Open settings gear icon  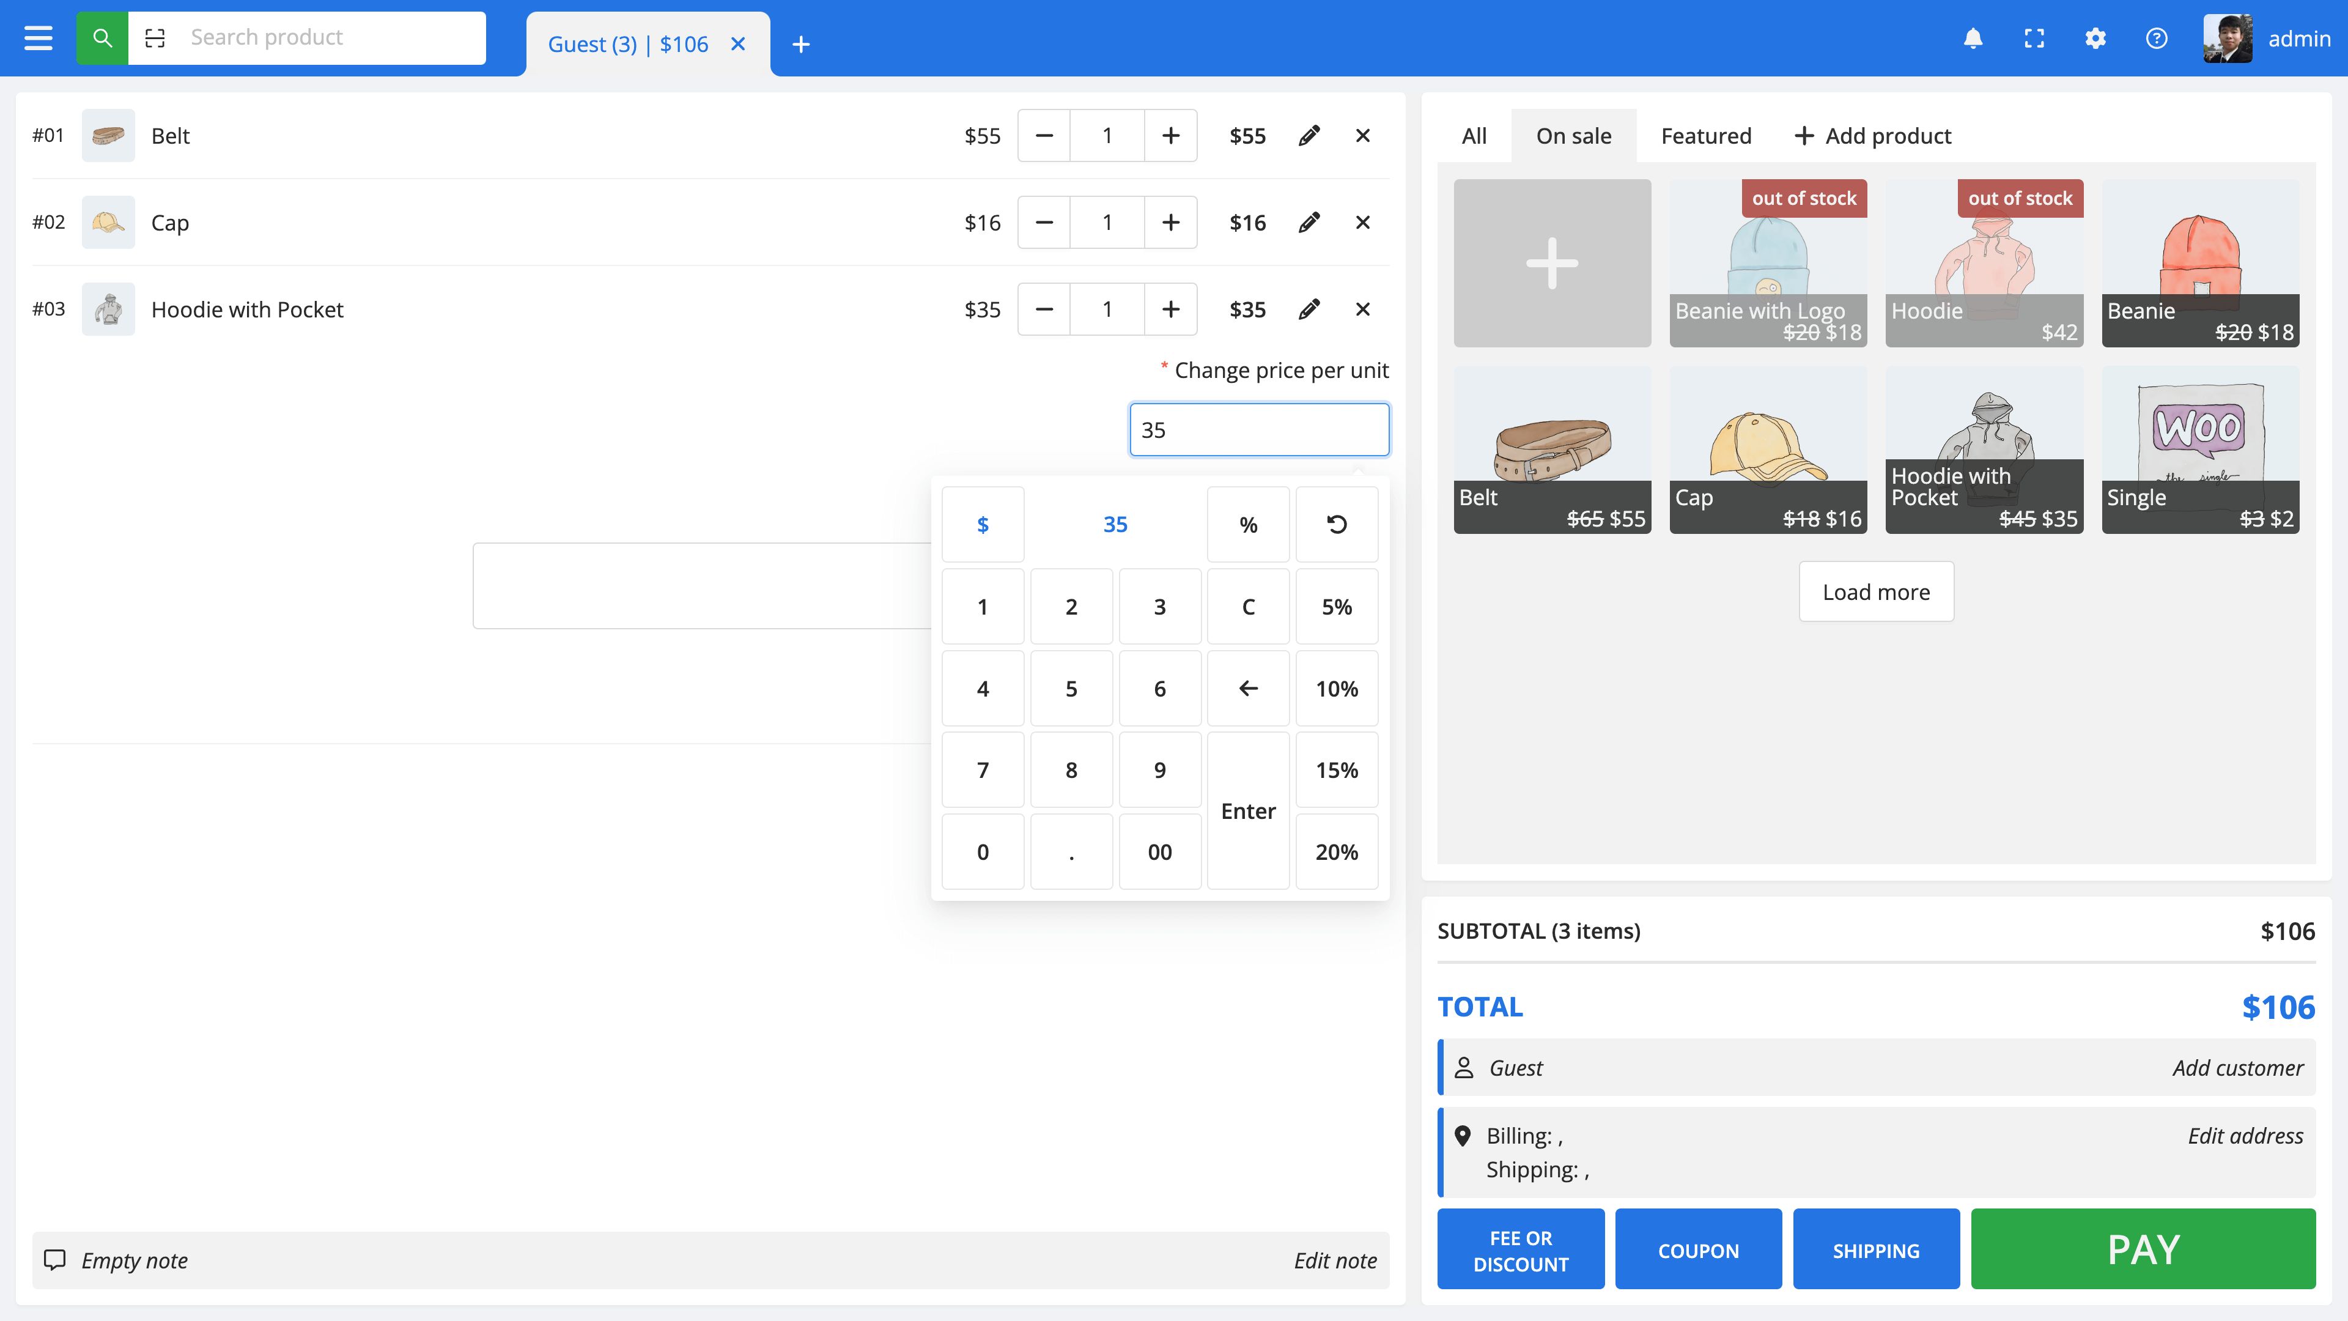tap(2095, 39)
